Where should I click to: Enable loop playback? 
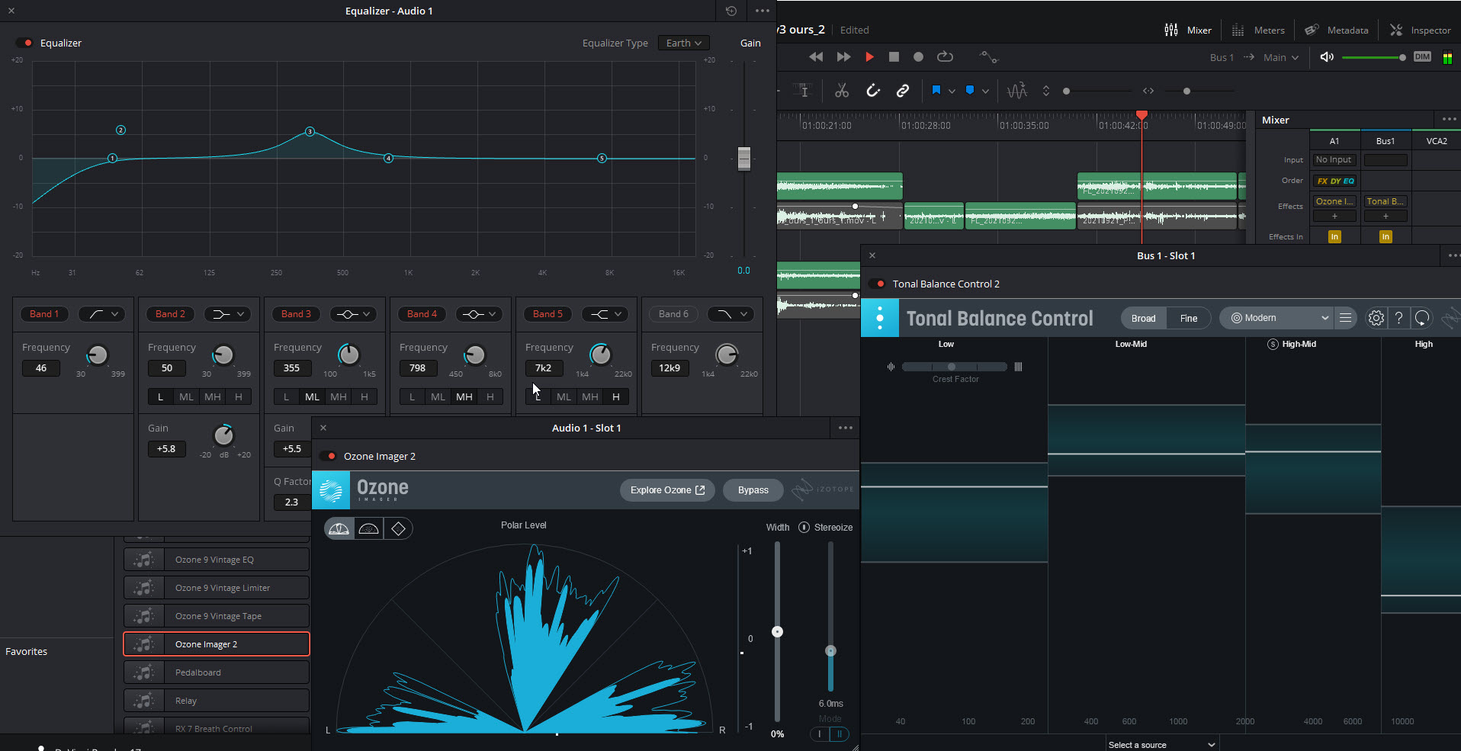945,56
